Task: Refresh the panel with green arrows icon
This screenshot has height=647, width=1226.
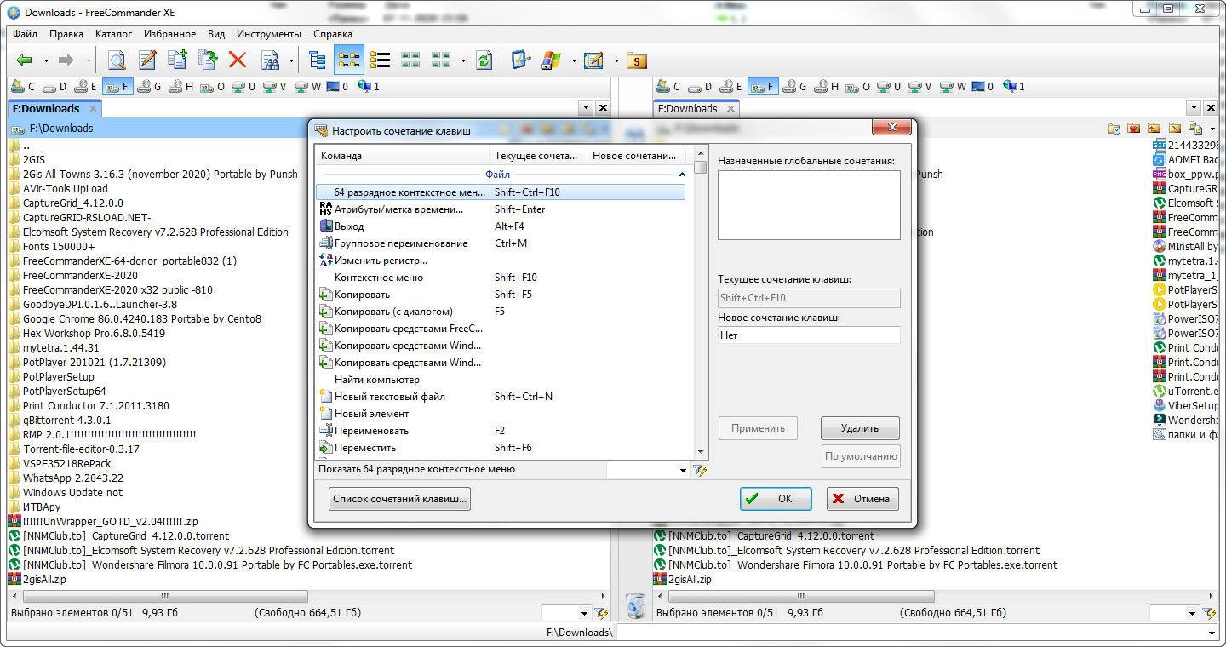Action: coord(484,60)
